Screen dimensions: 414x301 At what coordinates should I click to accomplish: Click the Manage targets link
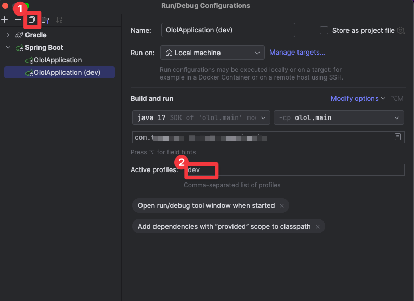pos(297,52)
